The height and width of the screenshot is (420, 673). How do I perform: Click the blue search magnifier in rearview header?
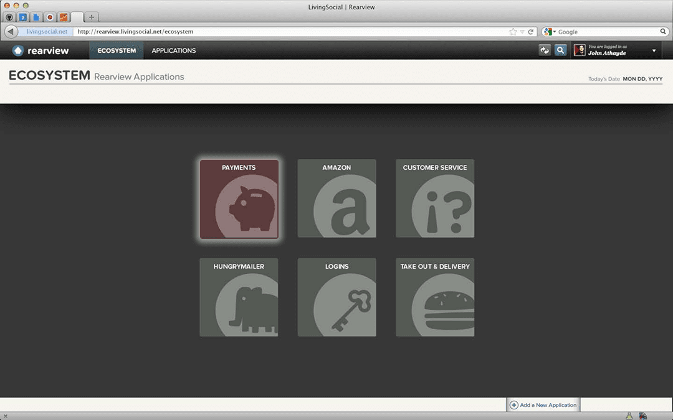click(x=561, y=50)
